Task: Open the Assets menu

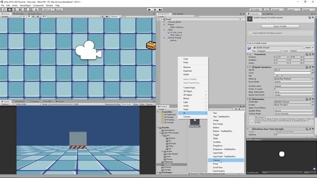Action: pos(15,5)
